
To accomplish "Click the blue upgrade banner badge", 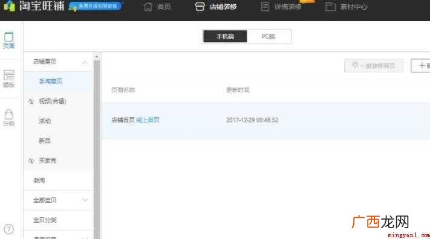I will (x=96, y=6).
